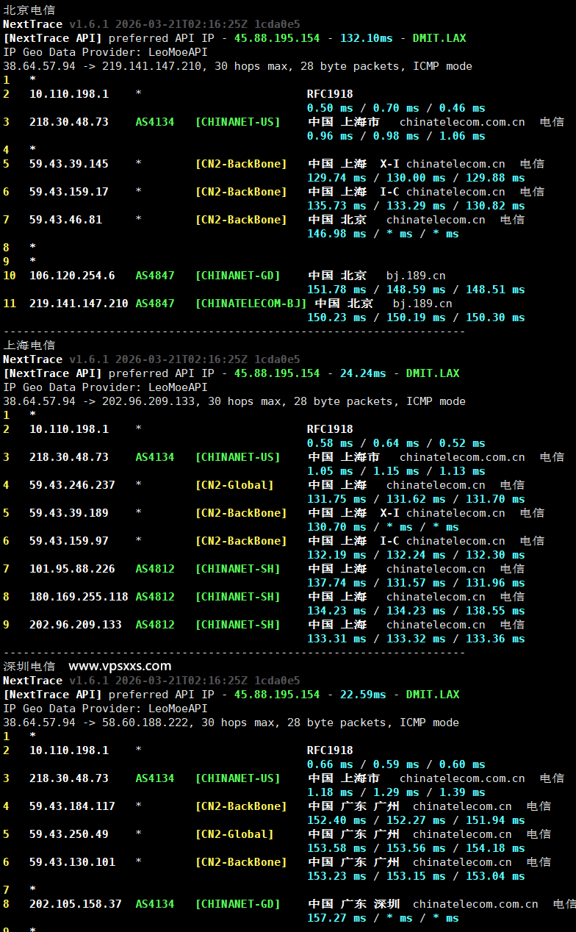
Task: Click hop IP address 106.120.254.6
Action: (72, 276)
